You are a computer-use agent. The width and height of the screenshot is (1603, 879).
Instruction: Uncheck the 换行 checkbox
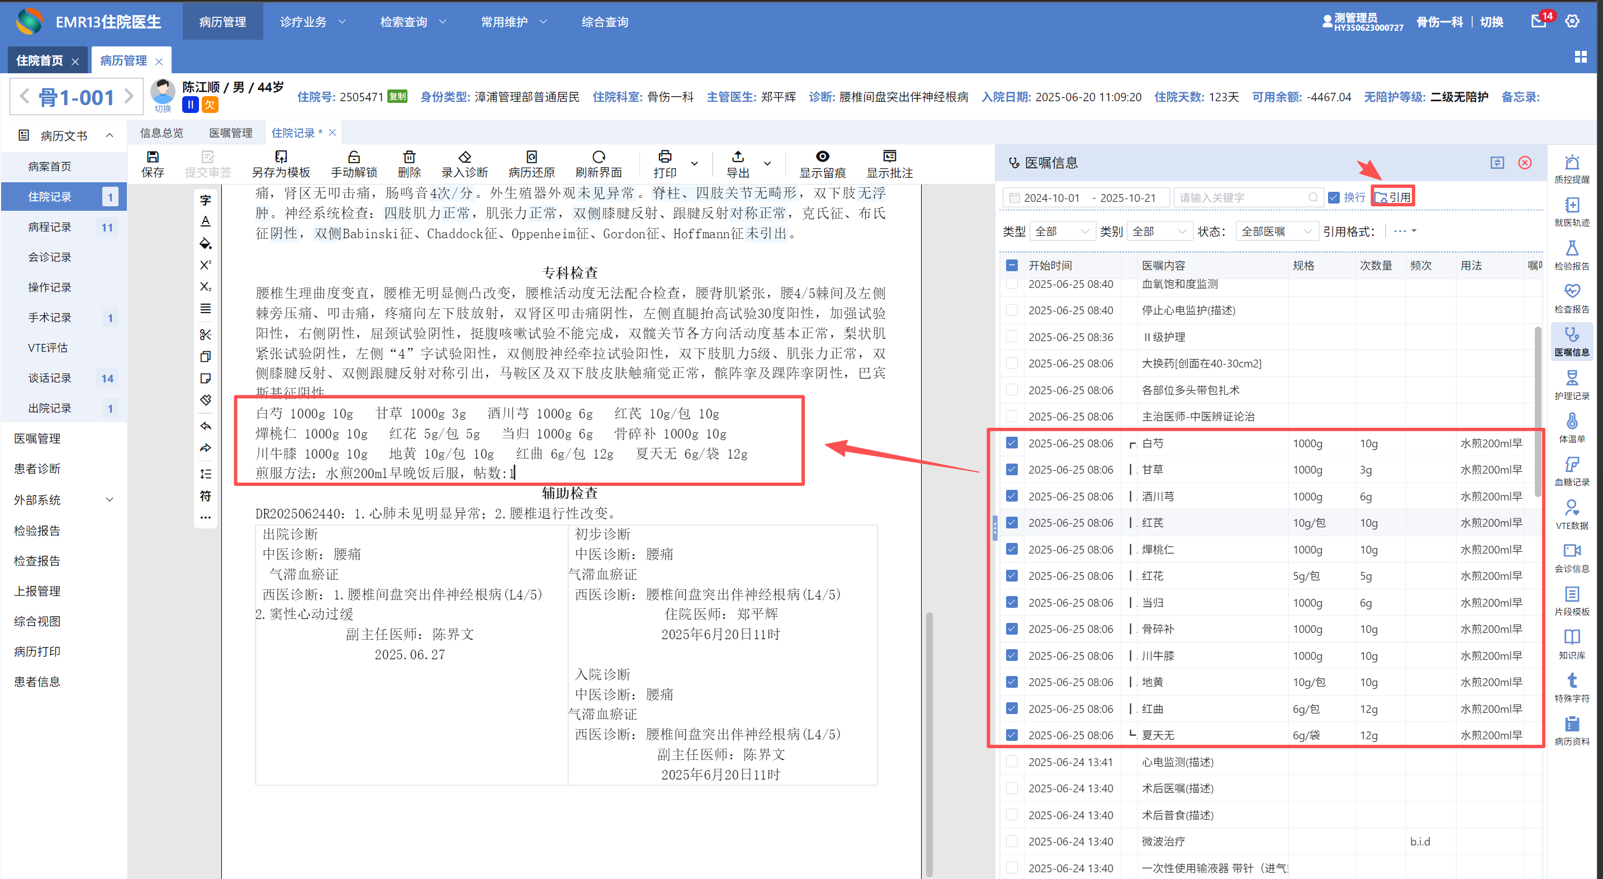pyautogui.click(x=1334, y=197)
